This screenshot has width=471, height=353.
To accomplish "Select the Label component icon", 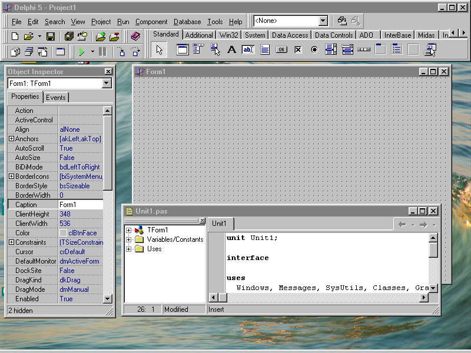I will (x=231, y=49).
